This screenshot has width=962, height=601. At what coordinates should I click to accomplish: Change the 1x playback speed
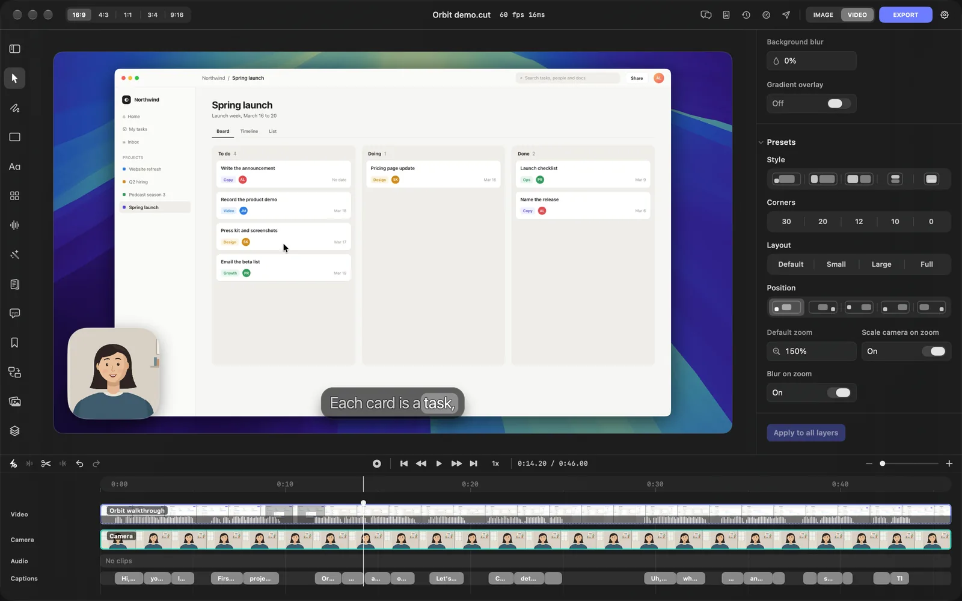(495, 463)
